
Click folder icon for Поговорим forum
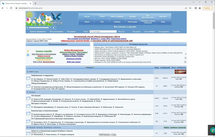(x=28, y=98)
